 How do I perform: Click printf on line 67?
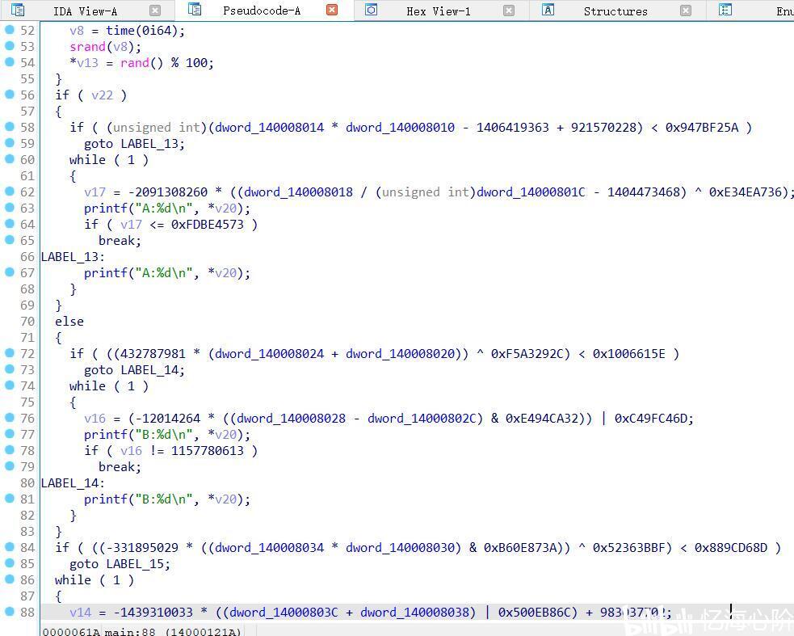tap(106, 273)
